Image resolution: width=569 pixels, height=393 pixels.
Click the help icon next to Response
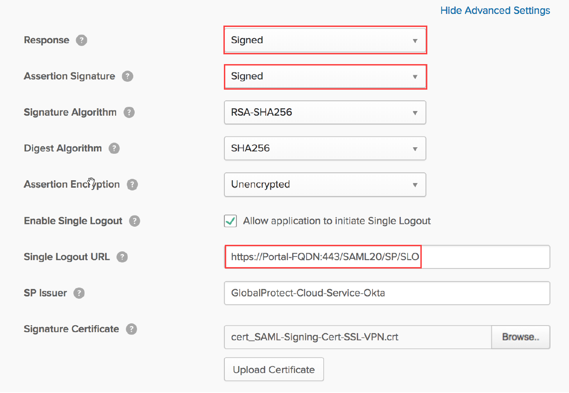click(82, 40)
